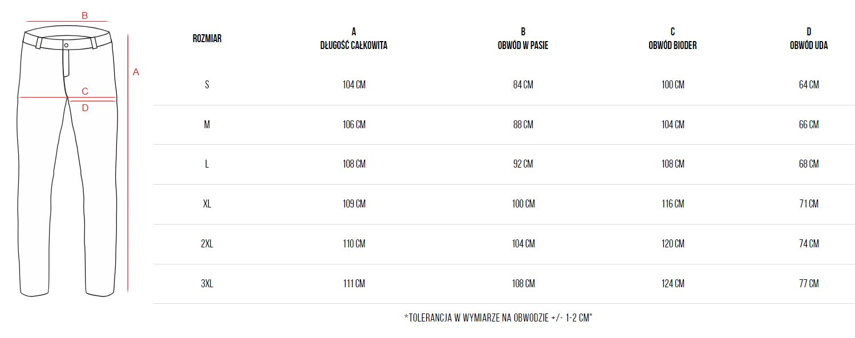Click the trouser button on the waistband
The width and height of the screenshot is (855, 338).
click(66, 44)
